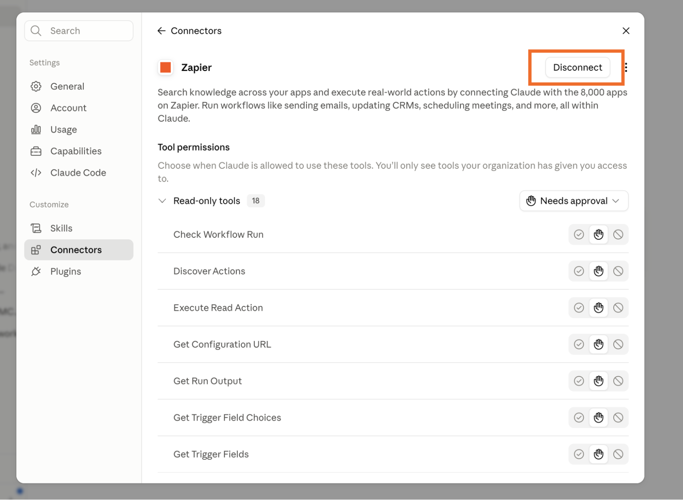Click the 18 tools count badge
Viewport: 683px width, 500px height.
pyautogui.click(x=256, y=201)
